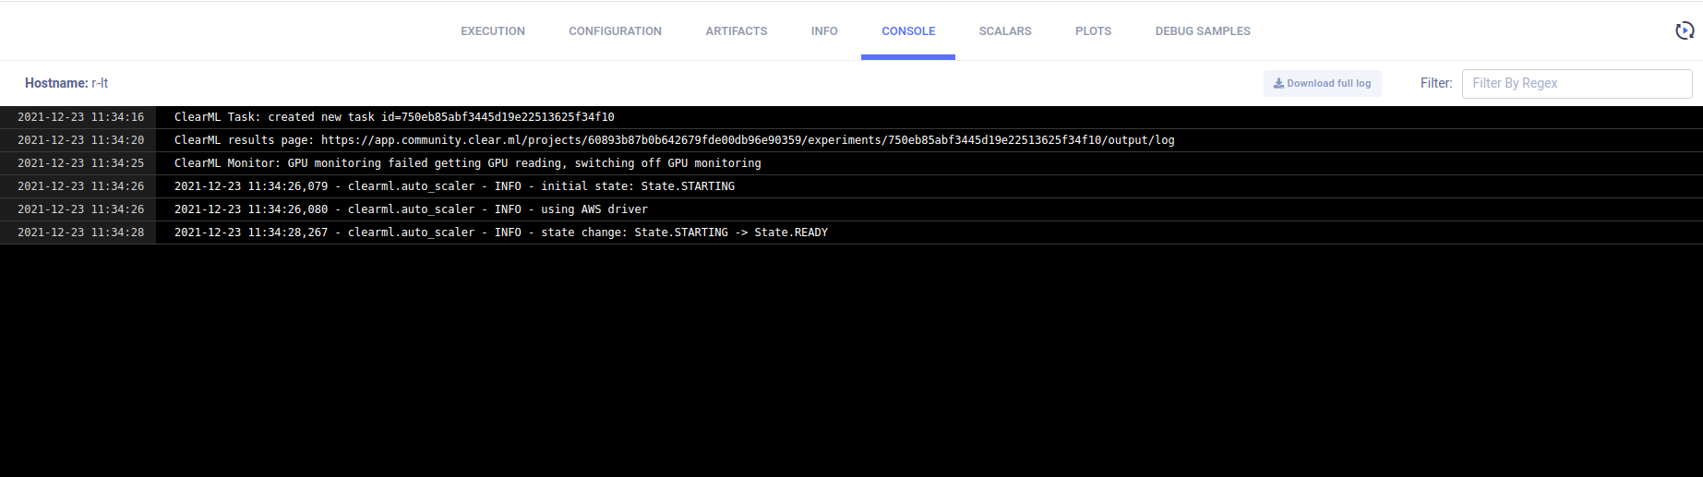Click the 11:34:28 log timestamp
The image size is (1703, 477).
point(80,233)
